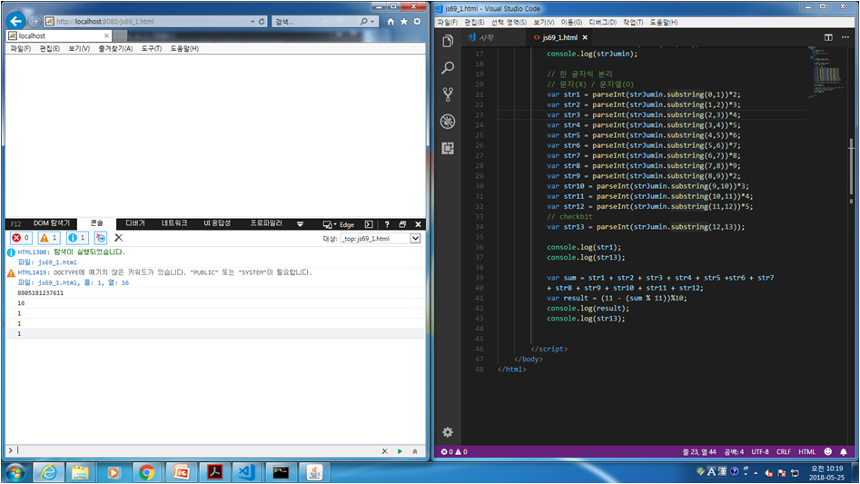Open VS Code 선택 영역(S) menu

pyautogui.click(x=509, y=23)
